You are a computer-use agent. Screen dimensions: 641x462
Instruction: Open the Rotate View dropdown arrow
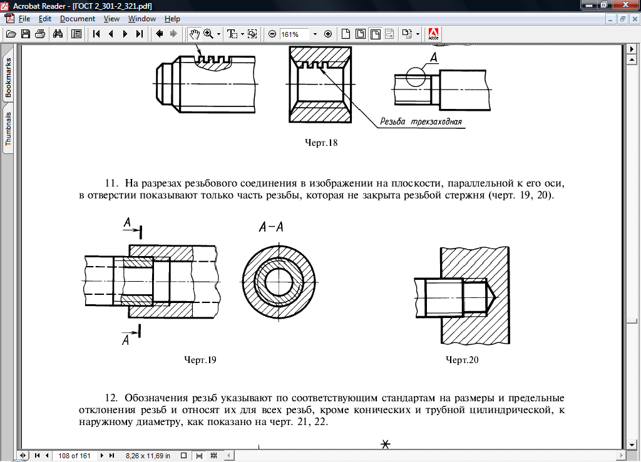click(418, 34)
